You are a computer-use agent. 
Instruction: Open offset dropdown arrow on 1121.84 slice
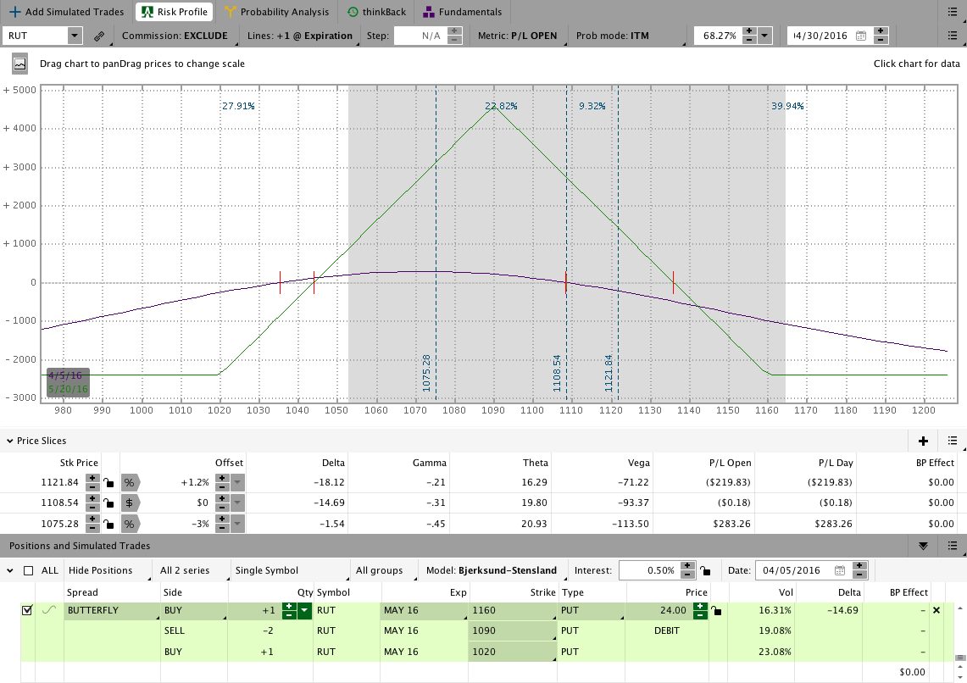tap(237, 482)
